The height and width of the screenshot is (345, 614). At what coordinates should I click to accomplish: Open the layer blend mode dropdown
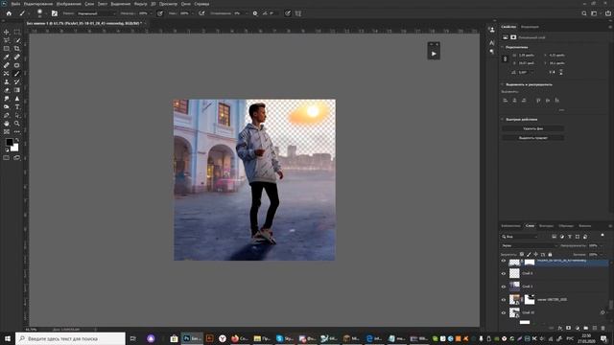pos(529,245)
